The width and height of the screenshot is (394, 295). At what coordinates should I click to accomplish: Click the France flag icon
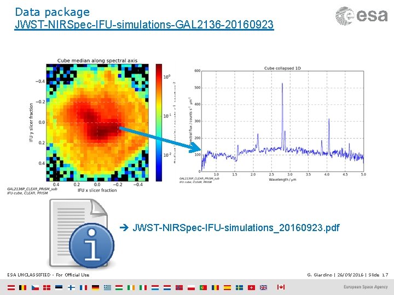pos(83,287)
